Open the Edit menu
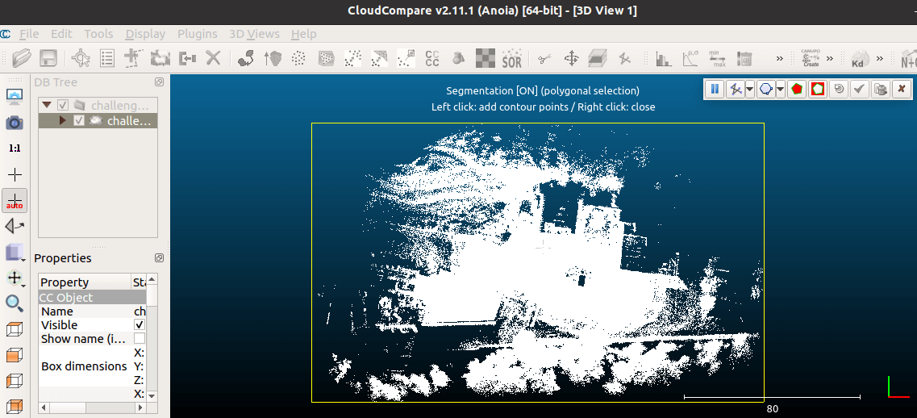This screenshot has width=917, height=418. click(61, 34)
